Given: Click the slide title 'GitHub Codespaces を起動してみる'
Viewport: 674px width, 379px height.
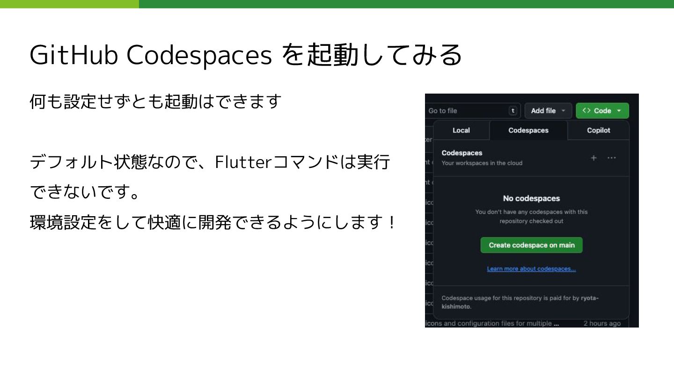Looking at the screenshot, I should pos(246,55).
